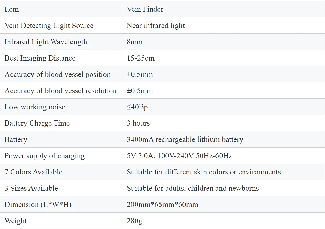Click the '3 hours' value cell
This screenshot has height=229, width=325.
(138, 123)
